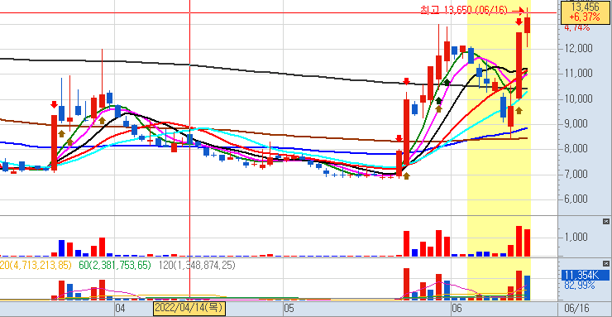612x317 pixels.
Task: Select the tallest red volume bar in yellow zone
Action: pos(519,241)
